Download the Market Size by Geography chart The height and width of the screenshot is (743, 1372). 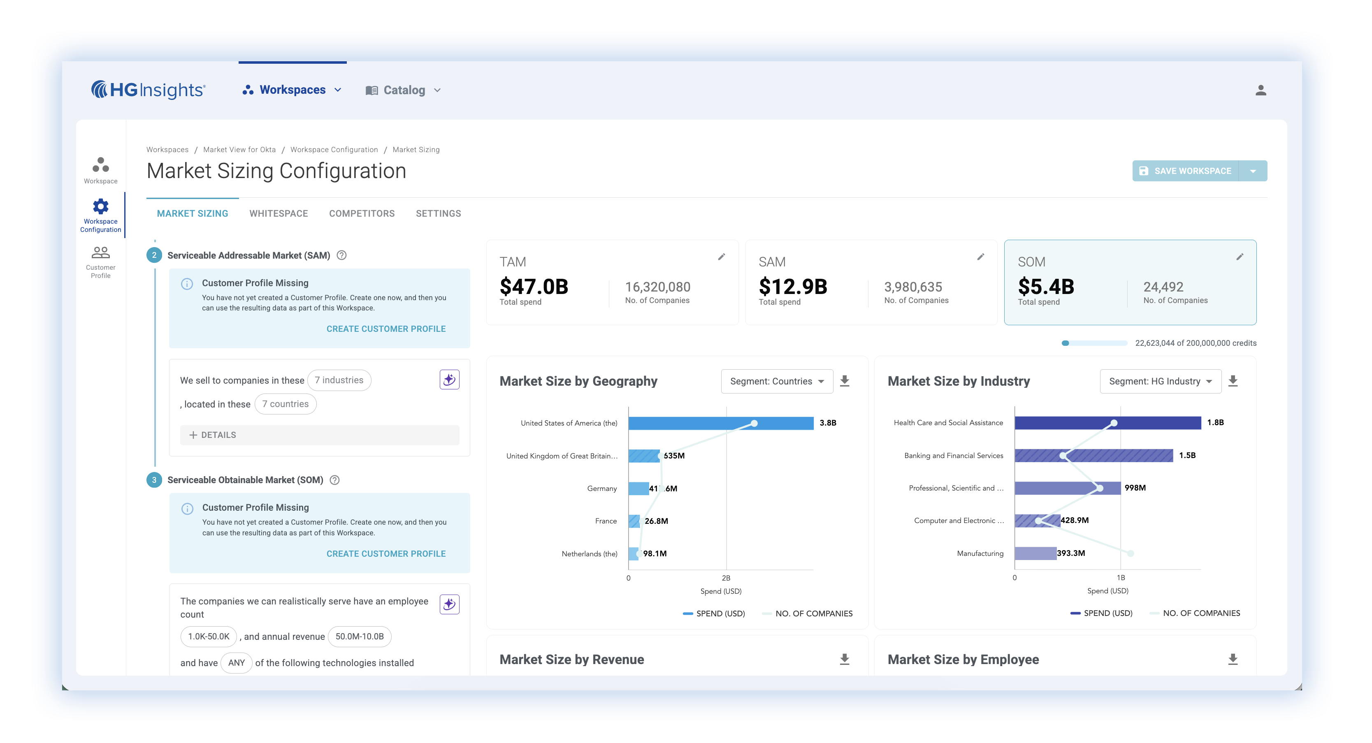click(x=844, y=381)
